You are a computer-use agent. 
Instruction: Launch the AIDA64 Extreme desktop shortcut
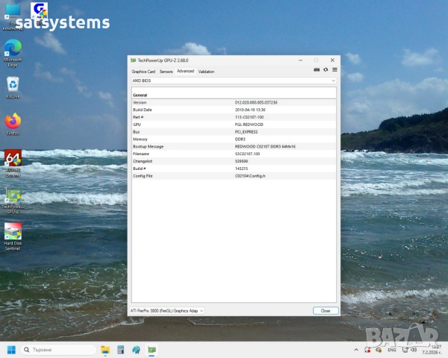pos(13,159)
